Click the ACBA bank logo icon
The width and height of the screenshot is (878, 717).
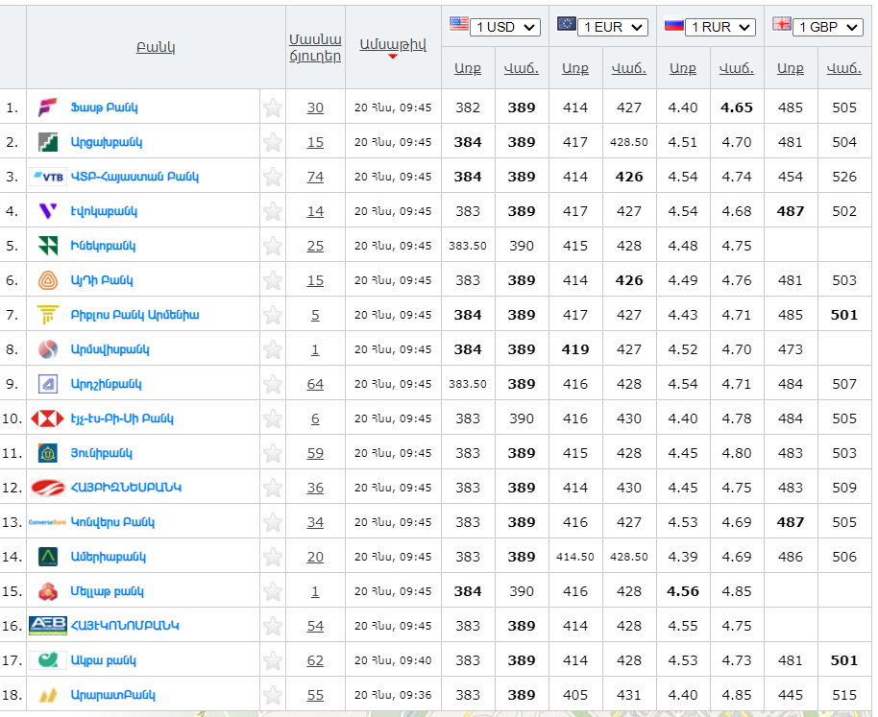click(47, 660)
